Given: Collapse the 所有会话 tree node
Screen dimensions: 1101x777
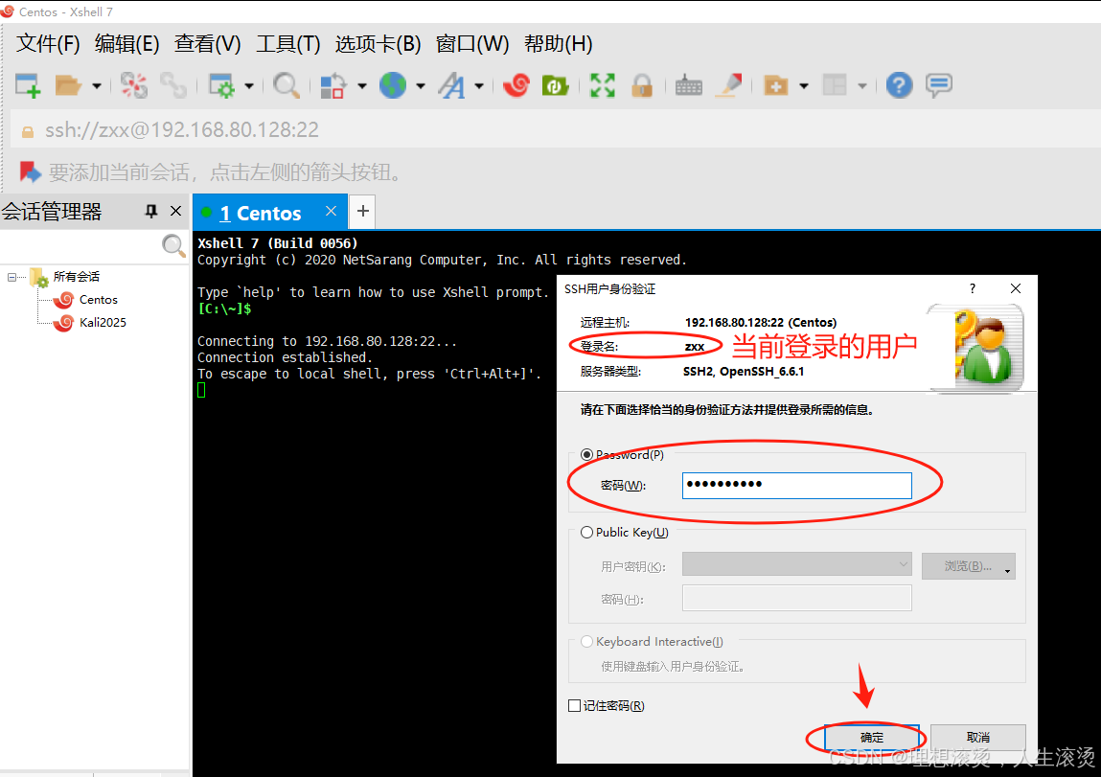Looking at the screenshot, I should point(11,277).
